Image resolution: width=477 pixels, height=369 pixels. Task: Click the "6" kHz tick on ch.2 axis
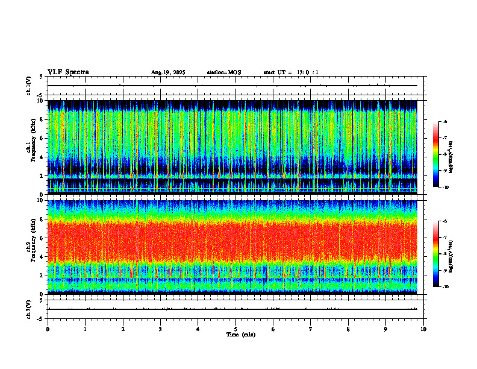click(42, 238)
